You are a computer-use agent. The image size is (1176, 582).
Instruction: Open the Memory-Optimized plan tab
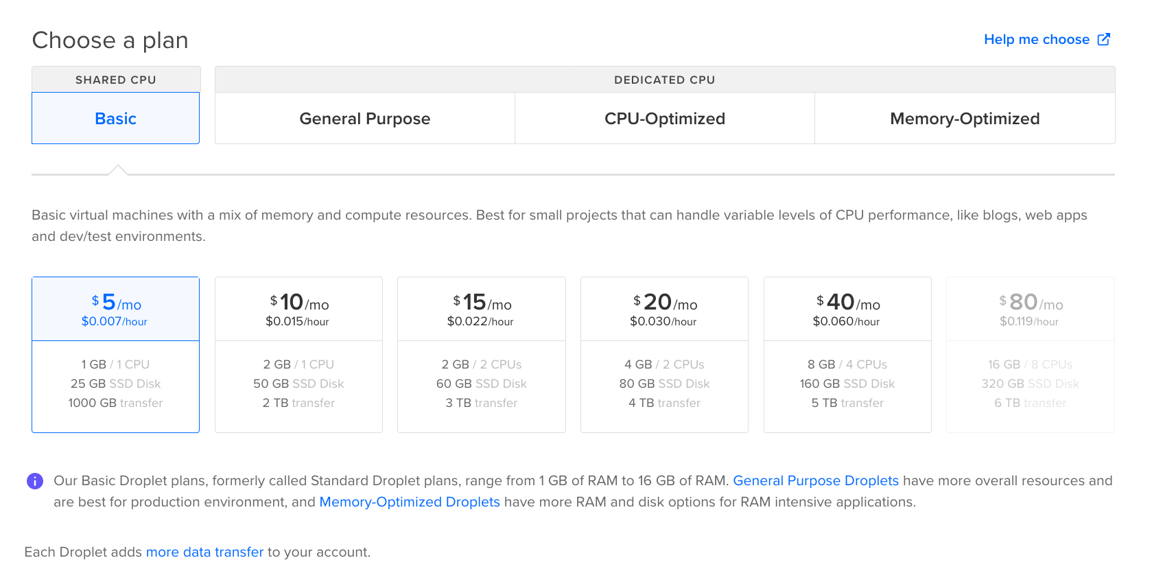pos(964,118)
